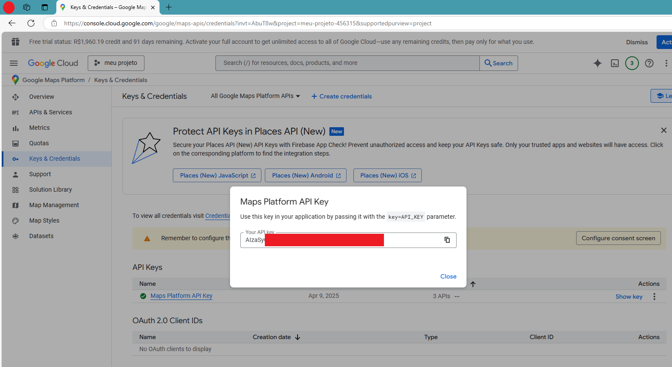Screen dimensions: 672x367
Task: Open the Configure consent screen button
Action: 618,238
